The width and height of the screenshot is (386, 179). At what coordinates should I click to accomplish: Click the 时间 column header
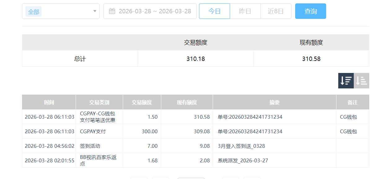(49, 102)
